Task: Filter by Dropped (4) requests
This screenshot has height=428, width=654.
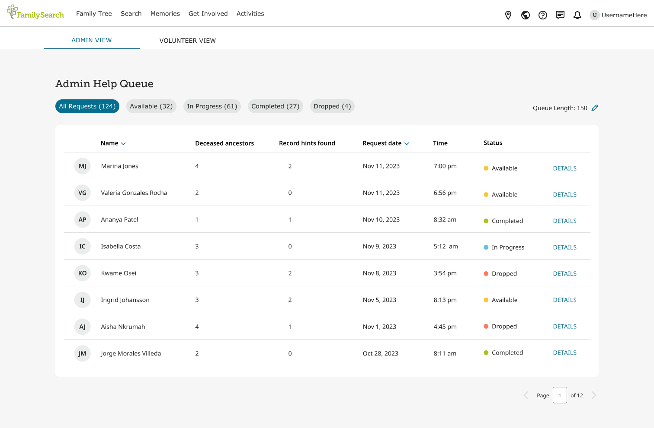Action: [x=332, y=106]
